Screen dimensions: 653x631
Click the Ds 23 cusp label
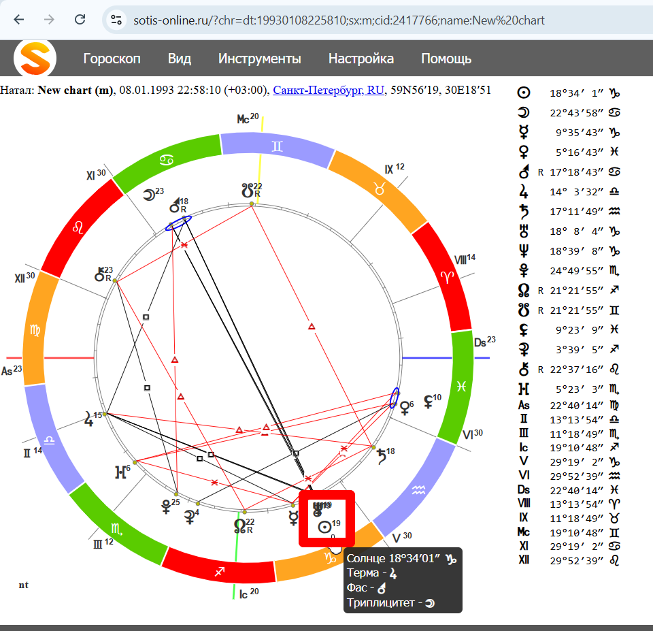[x=485, y=342]
